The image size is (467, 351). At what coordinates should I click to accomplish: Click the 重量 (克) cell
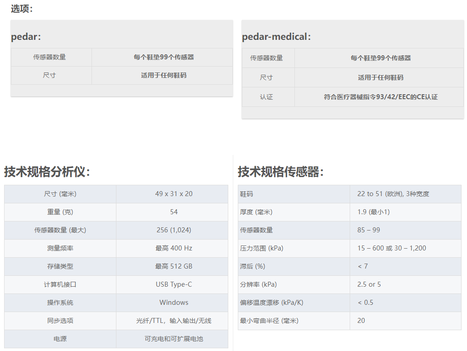coord(60,212)
